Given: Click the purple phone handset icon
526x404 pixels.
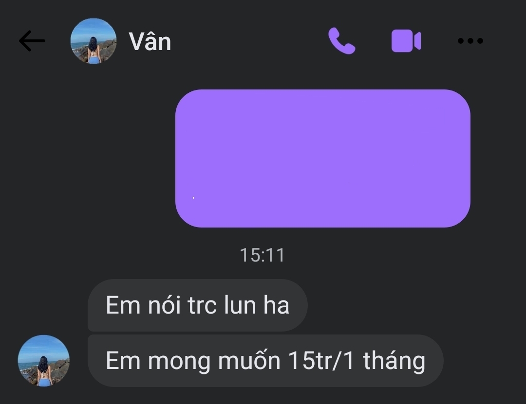Looking at the screenshot, I should pyautogui.click(x=341, y=41).
